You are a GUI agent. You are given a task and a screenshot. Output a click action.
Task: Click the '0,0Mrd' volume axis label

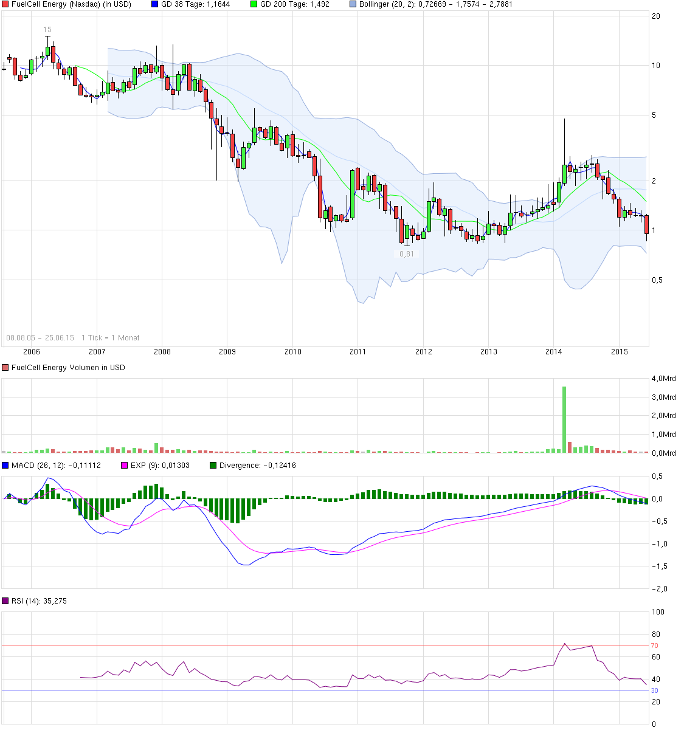[664, 453]
